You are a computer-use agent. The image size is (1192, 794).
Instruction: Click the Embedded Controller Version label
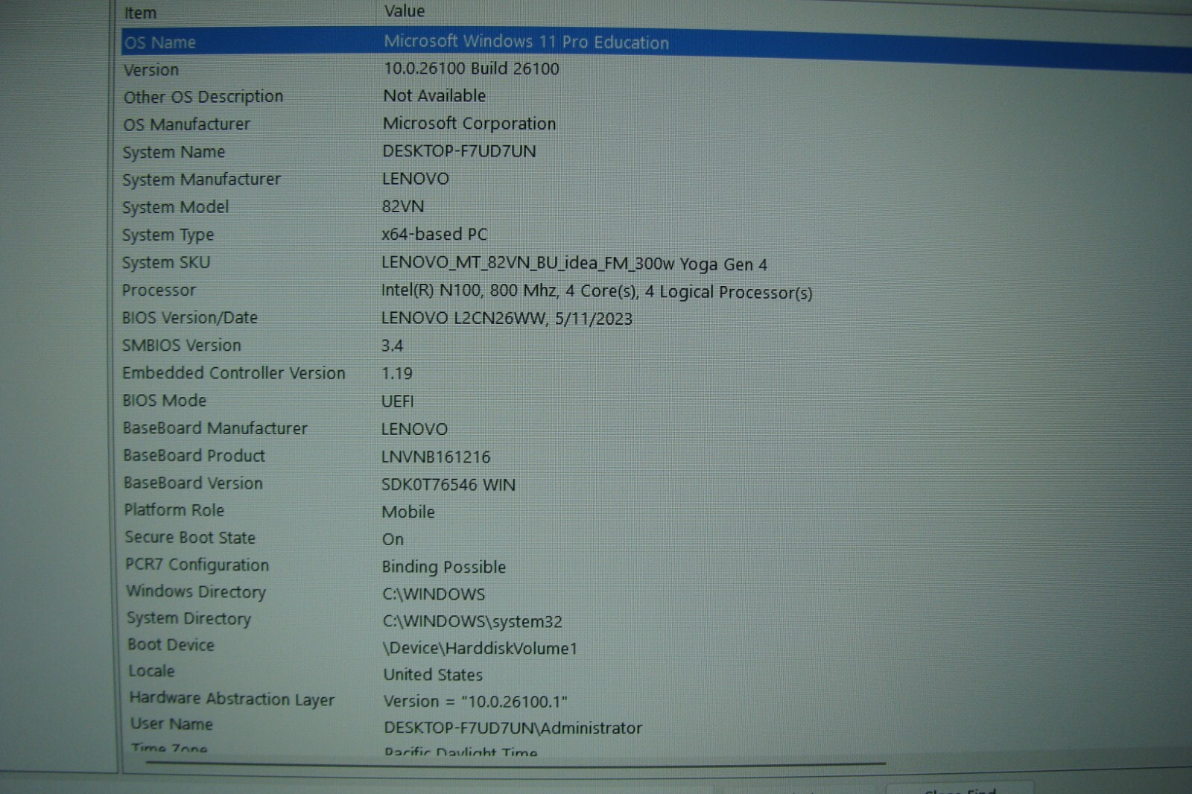pyautogui.click(x=233, y=373)
